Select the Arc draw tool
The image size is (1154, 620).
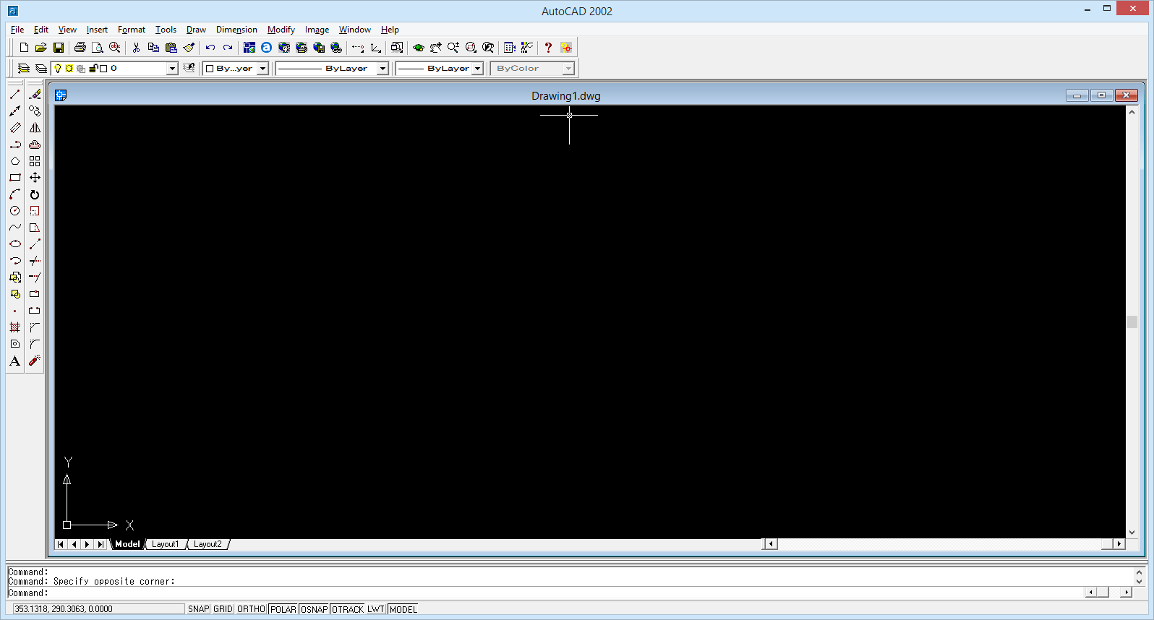tap(15, 194)
